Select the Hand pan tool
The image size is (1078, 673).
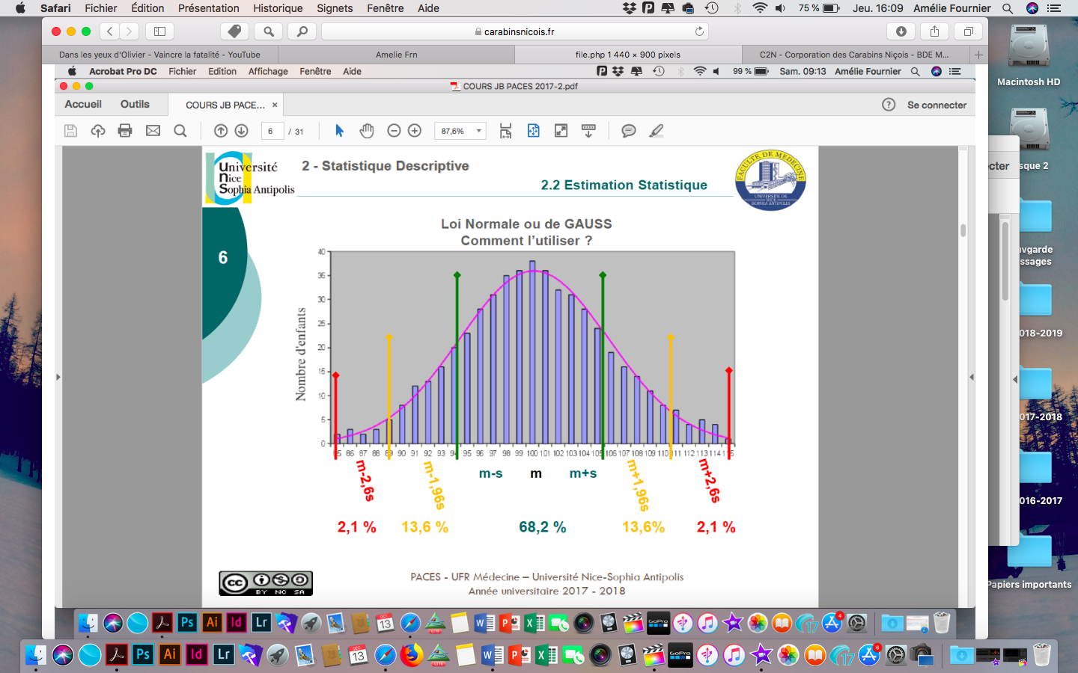pyautogui.click(x=366, y=131)
